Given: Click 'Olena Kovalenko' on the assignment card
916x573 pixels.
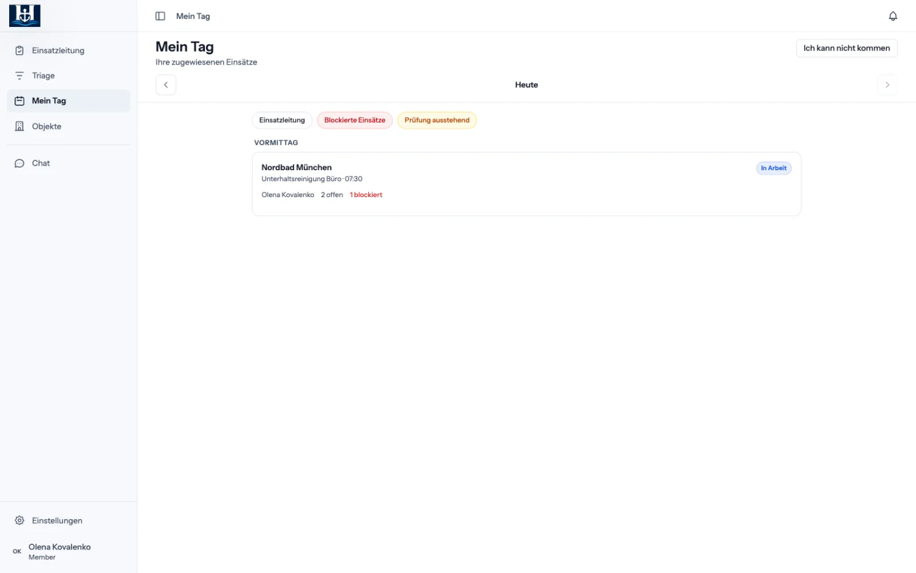Looking at the screenshot, I should pyautogui.click(x=288, y=195).
